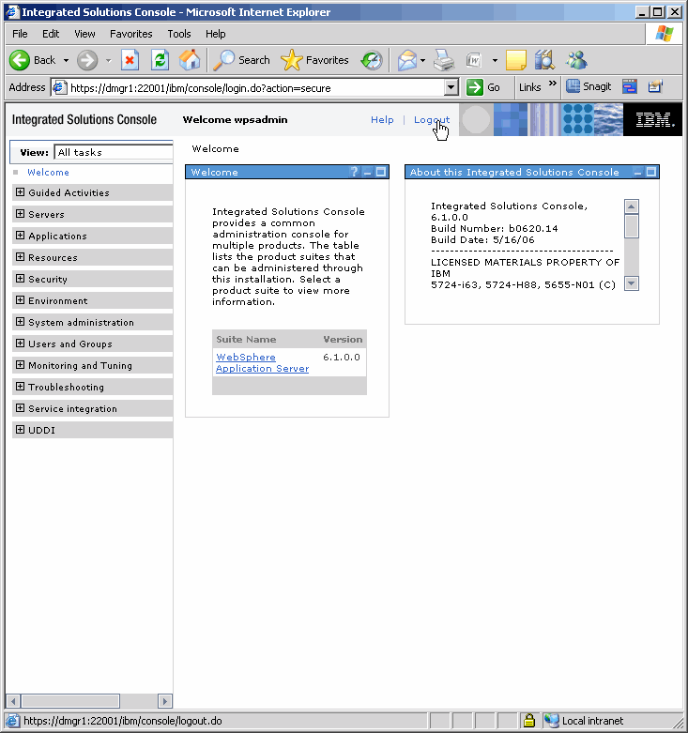Viewport: 688px width, 733px height.
Task: Click the Snagit button in the Links bar
Action: tap(589, 86)
